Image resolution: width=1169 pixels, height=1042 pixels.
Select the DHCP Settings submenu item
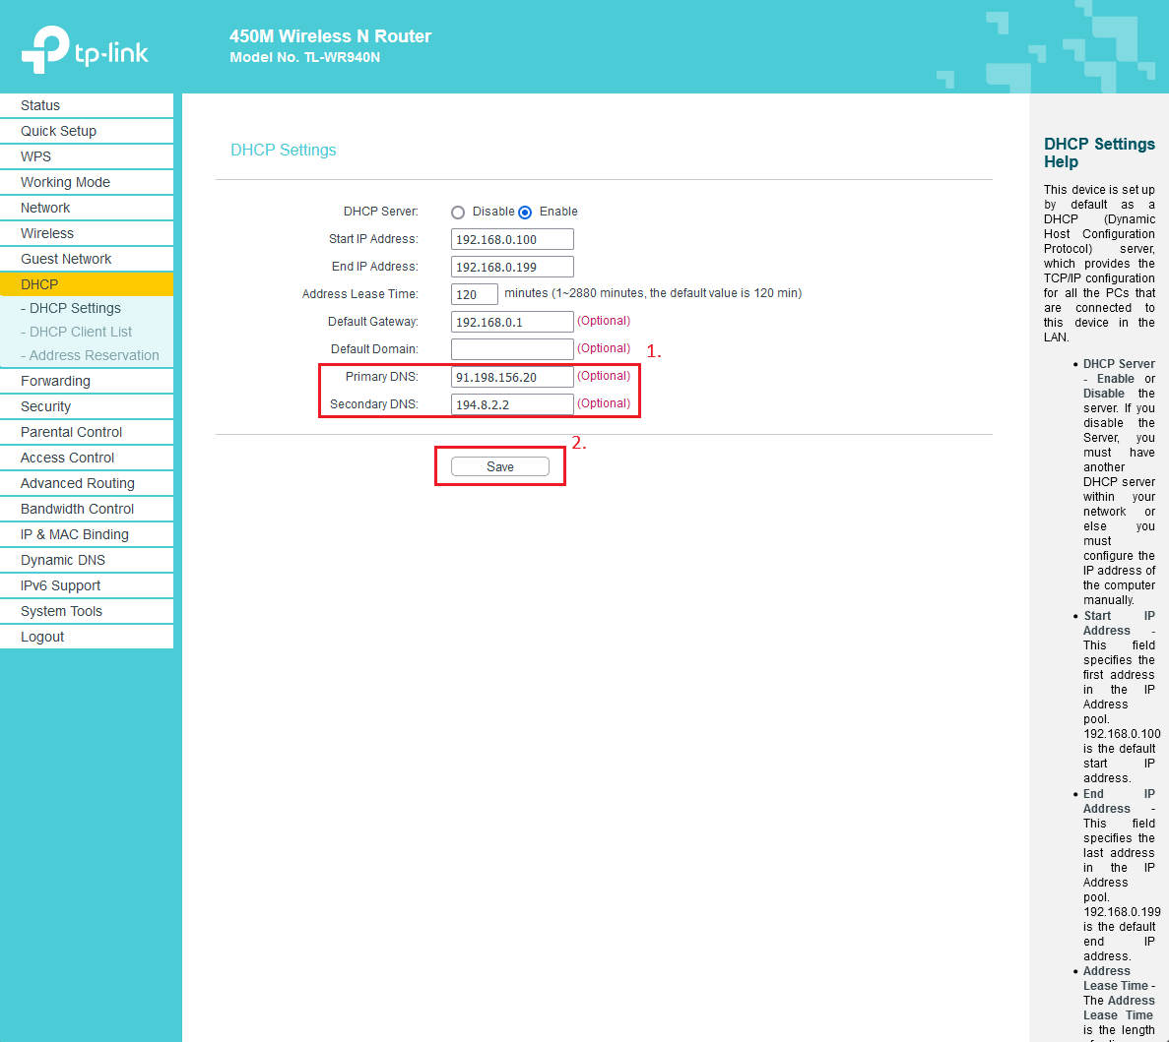[x=75, y=308]
